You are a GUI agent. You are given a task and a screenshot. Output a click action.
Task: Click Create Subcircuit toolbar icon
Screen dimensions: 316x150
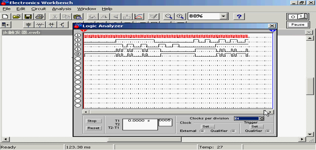click(127, 16)
